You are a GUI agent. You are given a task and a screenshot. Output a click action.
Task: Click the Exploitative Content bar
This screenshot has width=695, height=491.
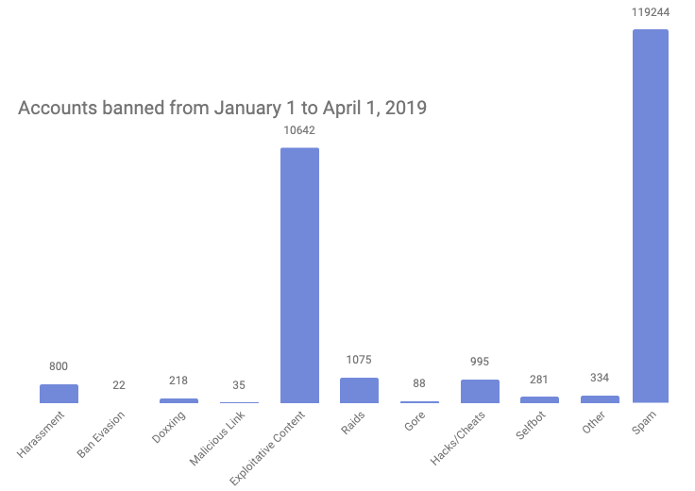[299, 275]
